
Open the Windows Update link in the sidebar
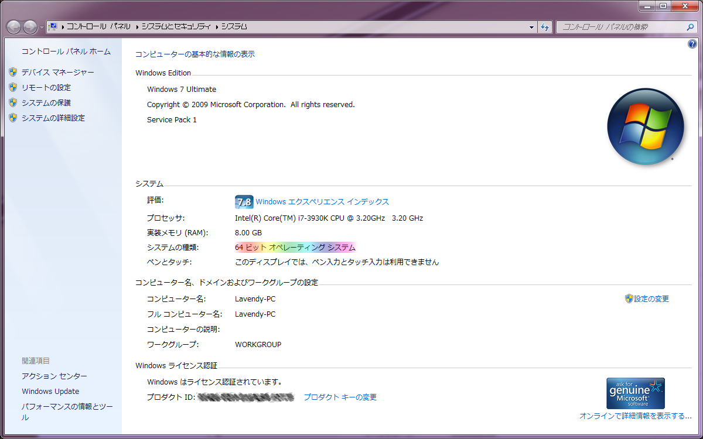tap(50, 391)
